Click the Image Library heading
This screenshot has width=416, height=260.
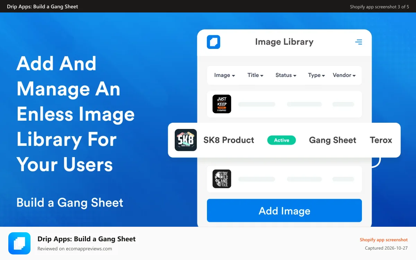[x=284, y=42]
